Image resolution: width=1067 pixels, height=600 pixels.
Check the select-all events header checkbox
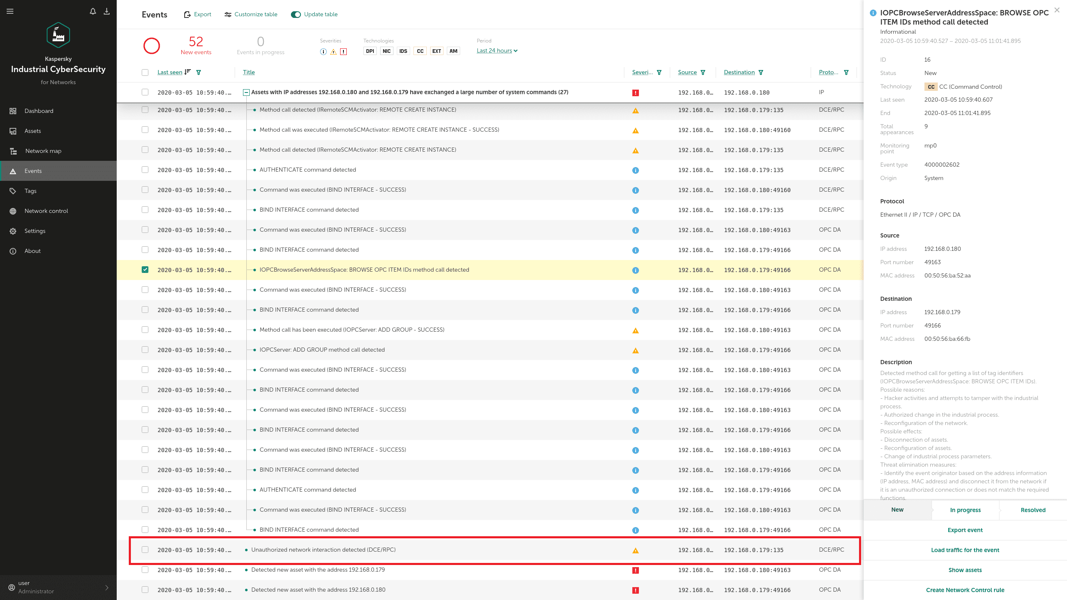(x=145, y=72)
